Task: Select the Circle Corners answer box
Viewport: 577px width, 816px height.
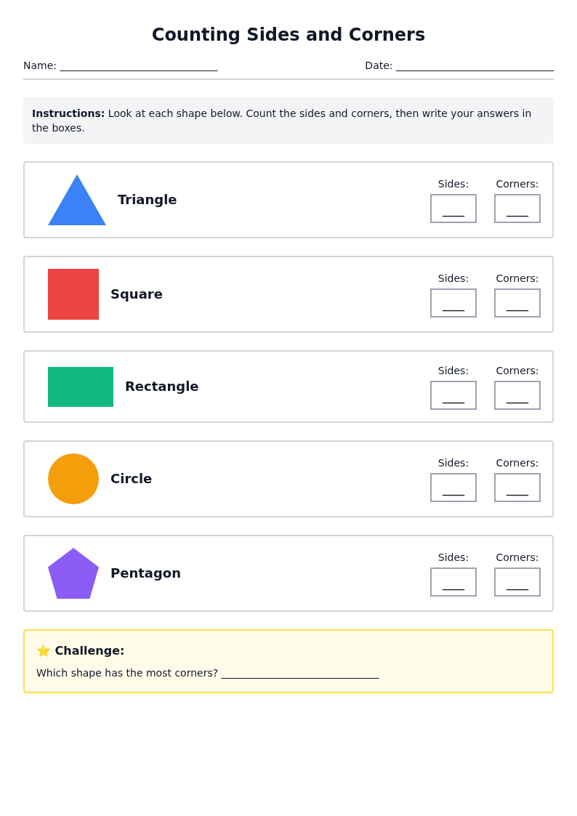Action: 517,487
